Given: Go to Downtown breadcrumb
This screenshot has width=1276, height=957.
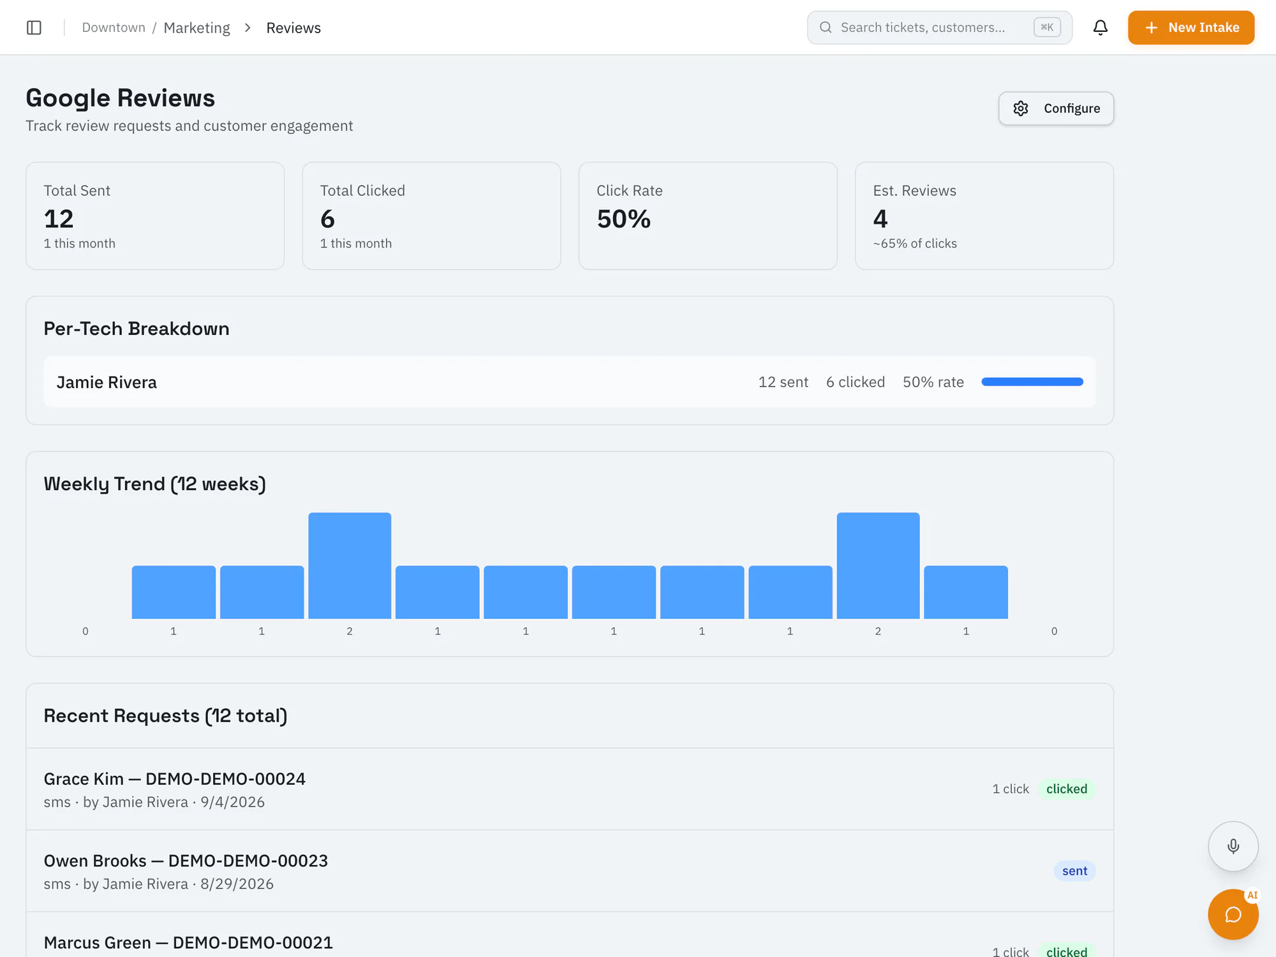Looking at the screenshot, I should pyautogui.click(x=114, y=27).
